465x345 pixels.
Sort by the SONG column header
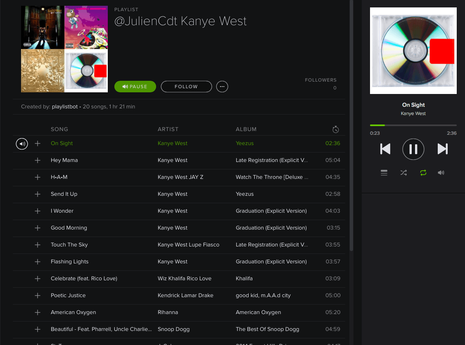tap(59, 129)
